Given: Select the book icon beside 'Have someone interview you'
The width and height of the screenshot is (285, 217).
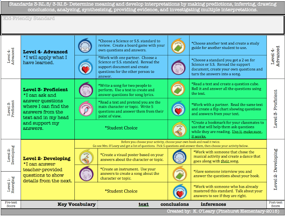Looking at the screenshot, I should pyautogui.click(x=180, y=173).
